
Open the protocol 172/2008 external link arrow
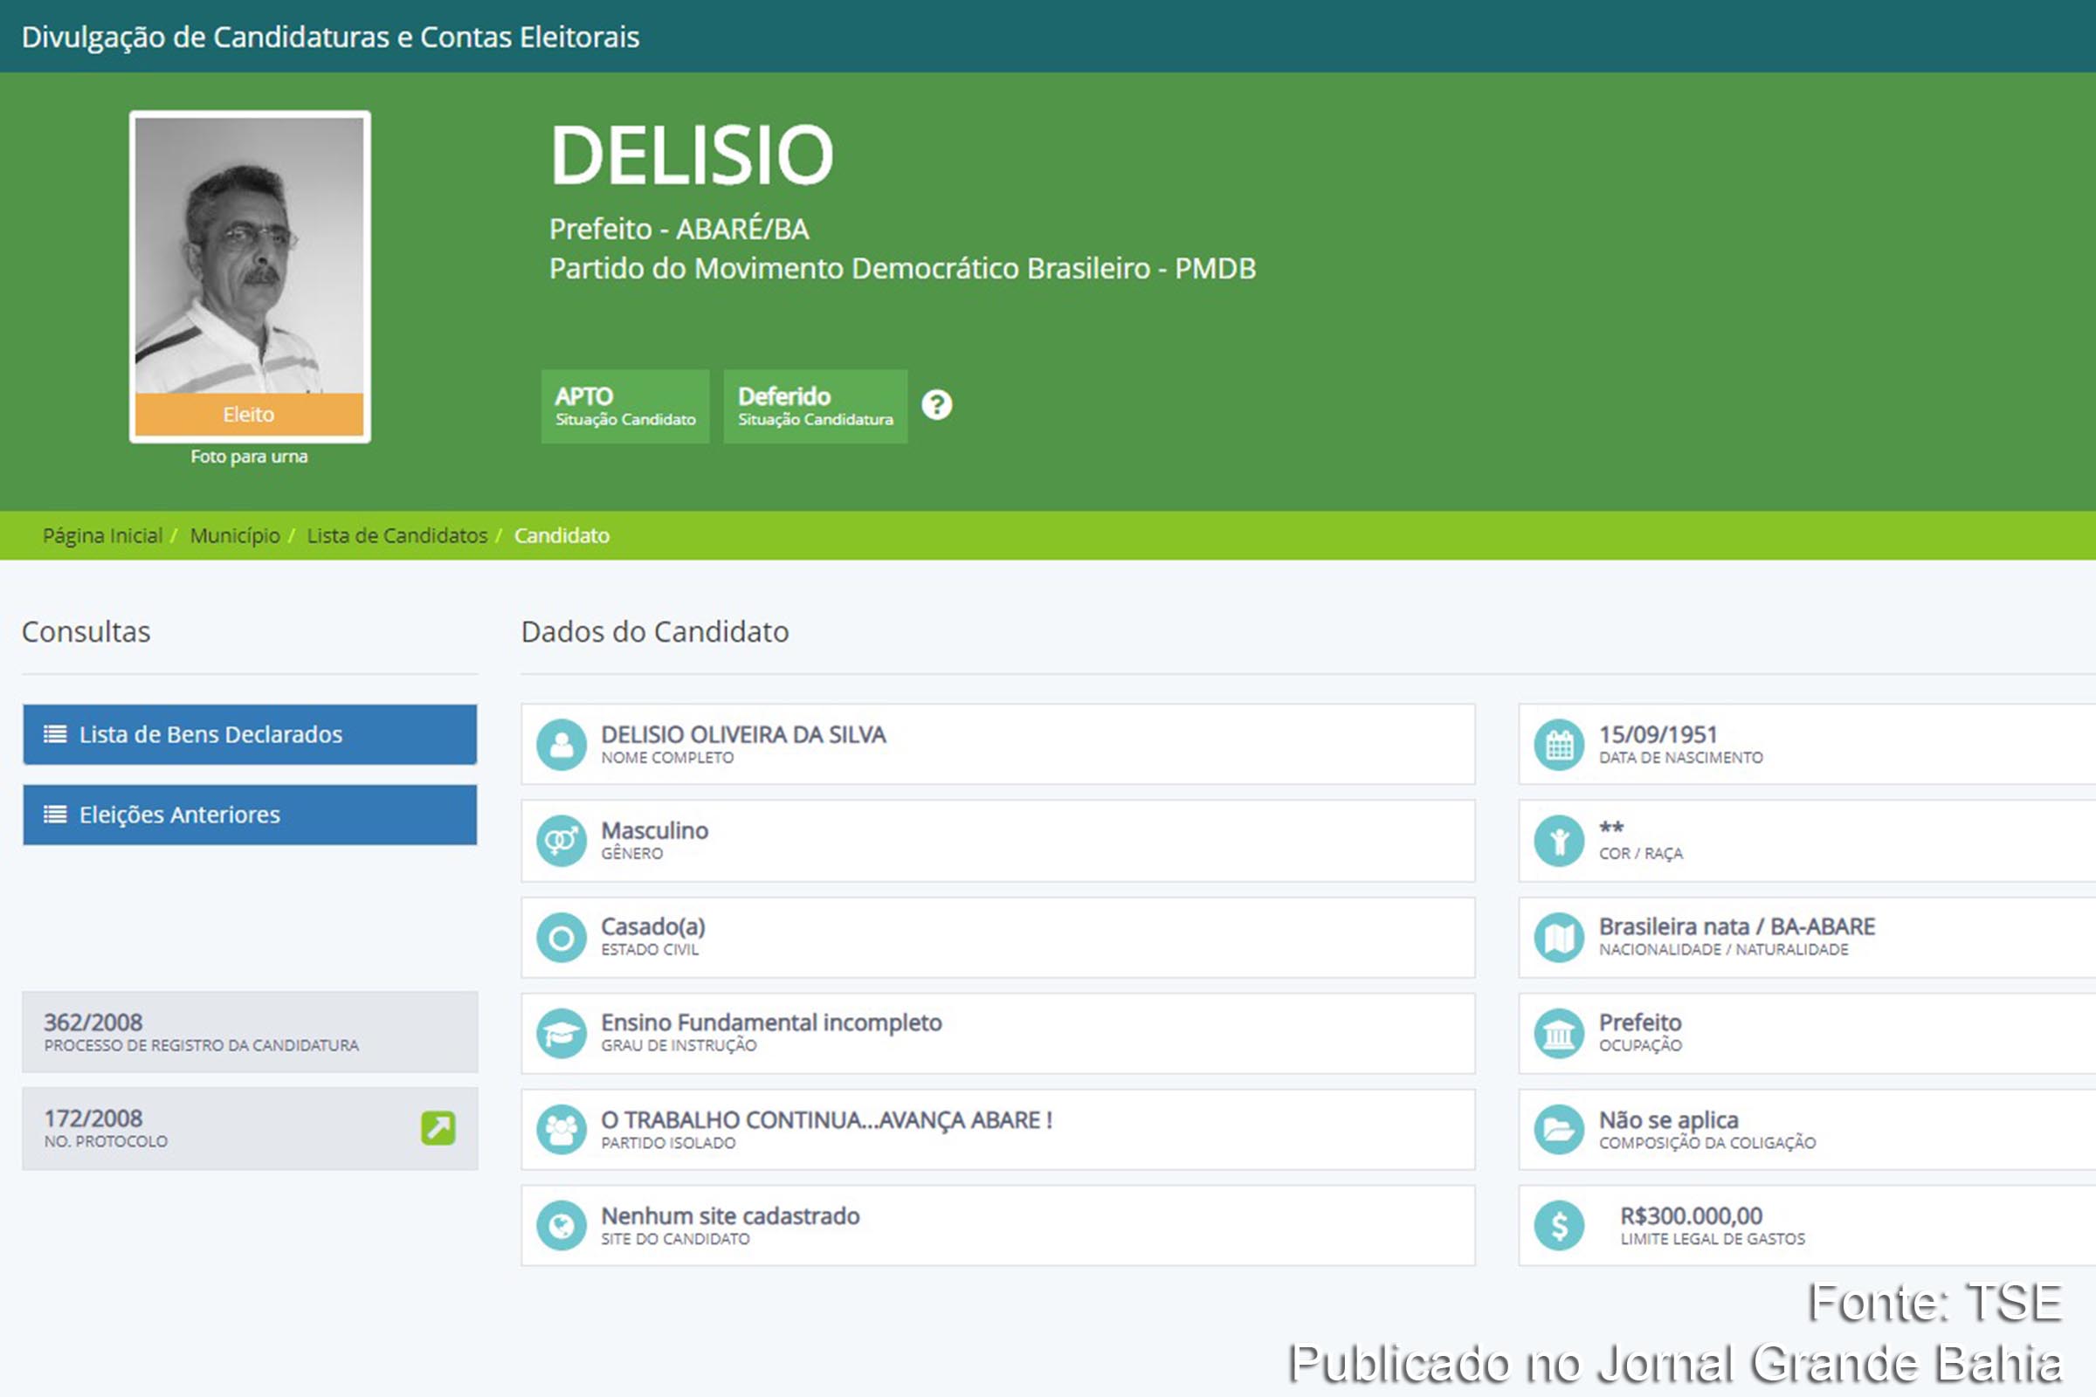pyautogui.click(x=438, y=1127)
